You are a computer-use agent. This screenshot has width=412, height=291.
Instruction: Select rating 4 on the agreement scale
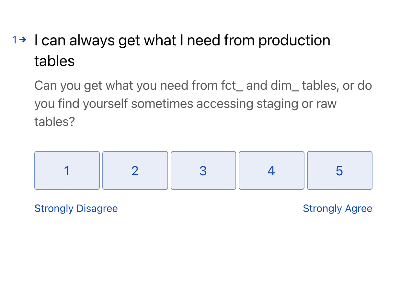pyautogui.click(x=271, y=170)
